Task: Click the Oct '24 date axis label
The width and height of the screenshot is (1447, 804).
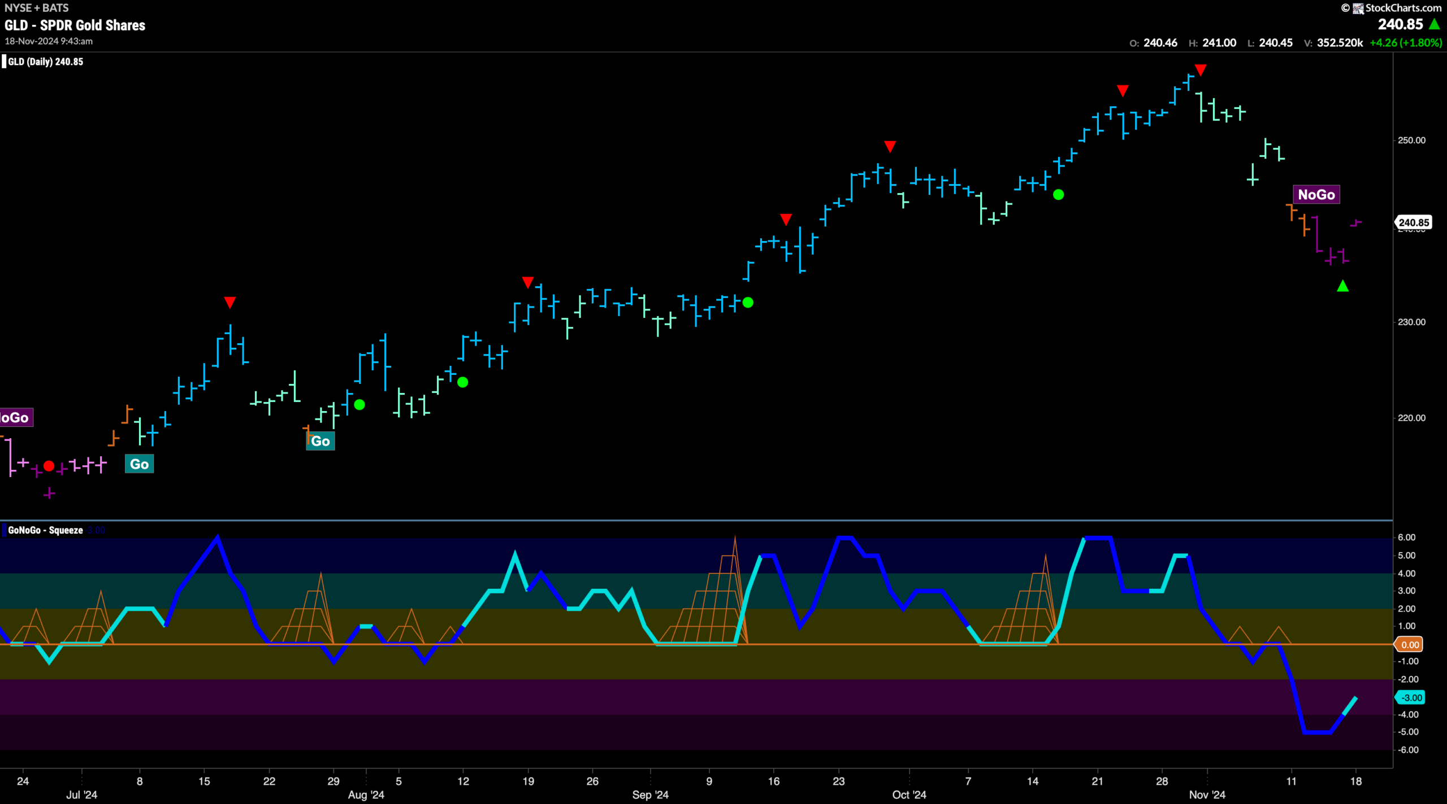Action: click(909, 795)
